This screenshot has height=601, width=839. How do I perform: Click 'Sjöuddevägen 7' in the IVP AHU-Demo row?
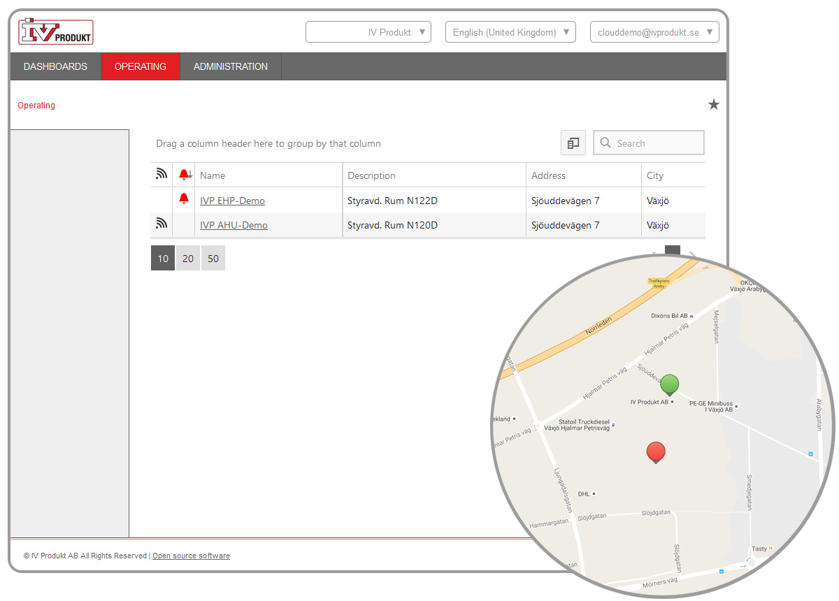pyautogui.click(x=566, y=225)
